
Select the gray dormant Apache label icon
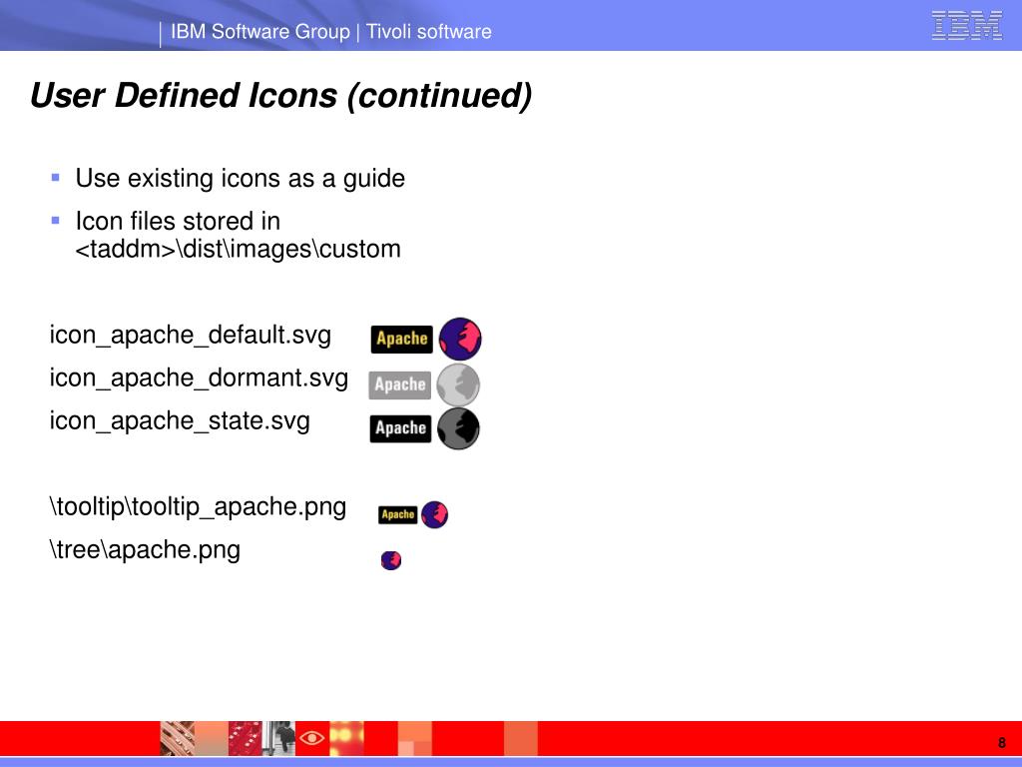[399, 384]
